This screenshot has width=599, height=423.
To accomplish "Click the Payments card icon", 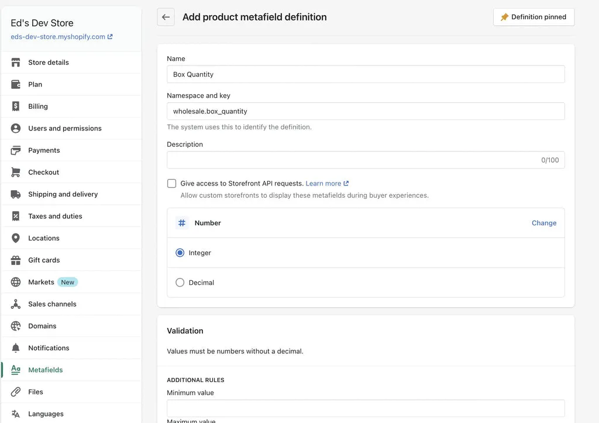I will point(16,150).
